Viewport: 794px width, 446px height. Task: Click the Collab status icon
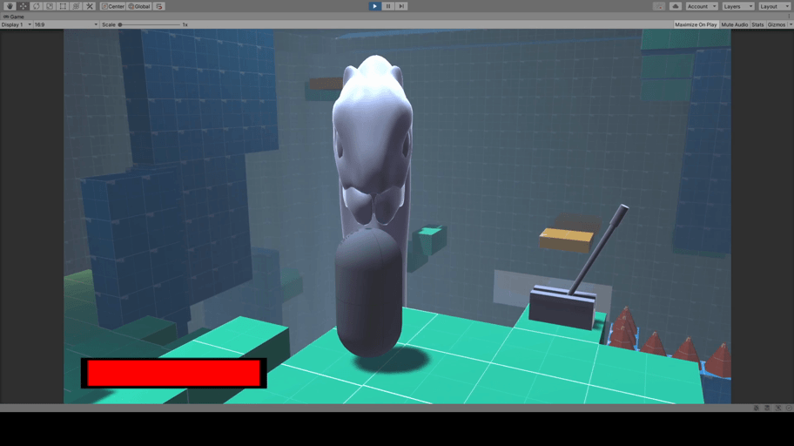(x=659, y=6)
